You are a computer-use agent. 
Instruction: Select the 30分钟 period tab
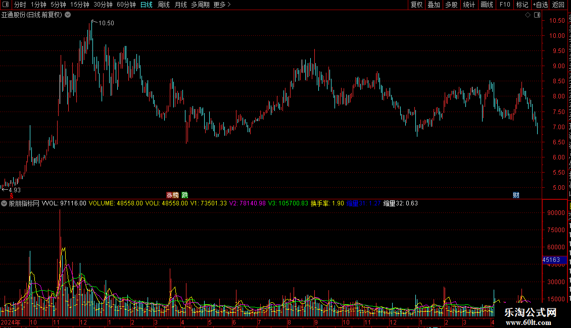click(x=103, y=5)
